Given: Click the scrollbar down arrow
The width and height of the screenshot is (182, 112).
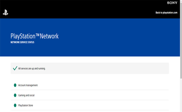Looking at the screenshot, I should 181,110.
